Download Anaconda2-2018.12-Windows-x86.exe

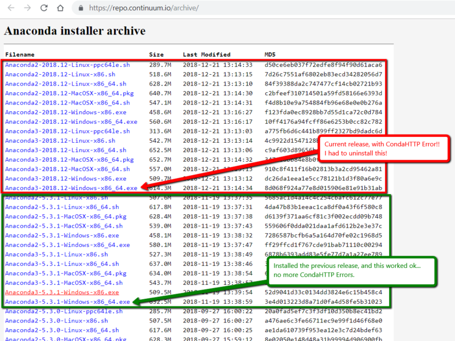(66, 112)
